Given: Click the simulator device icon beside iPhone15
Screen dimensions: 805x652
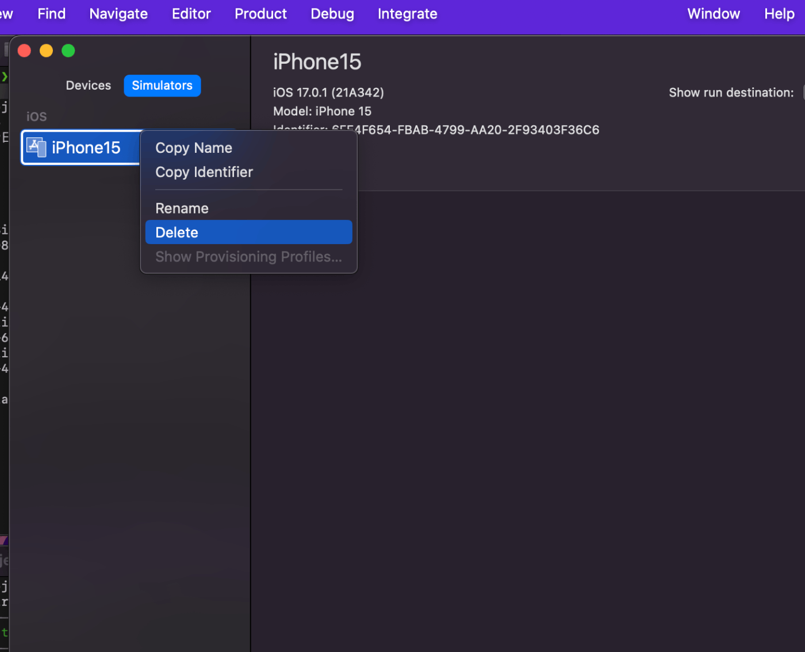Looking at the screenshot, I should point(36,148).
